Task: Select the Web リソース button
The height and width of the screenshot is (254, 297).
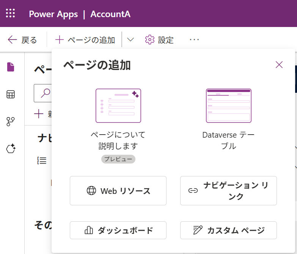Action: [x=118, y=191]
